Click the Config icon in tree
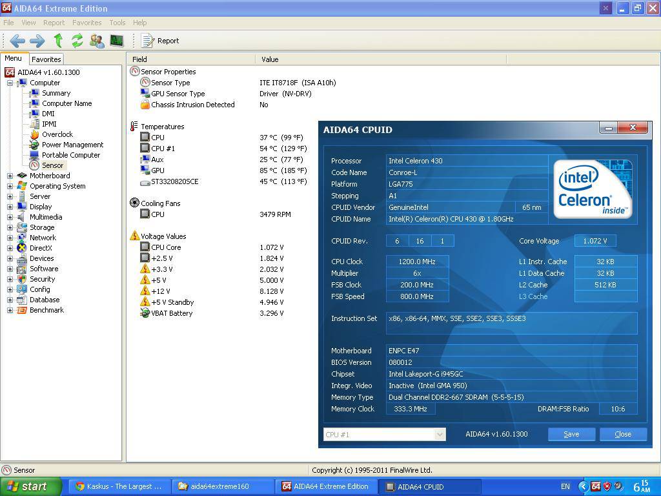661x496 pixels. 21,289
